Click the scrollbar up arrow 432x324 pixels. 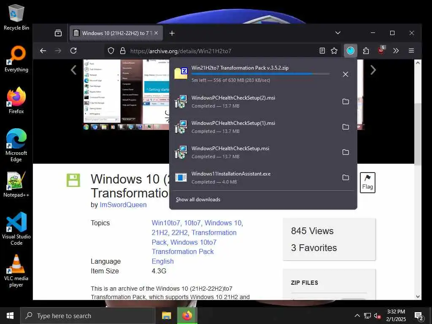click(418, 63)
